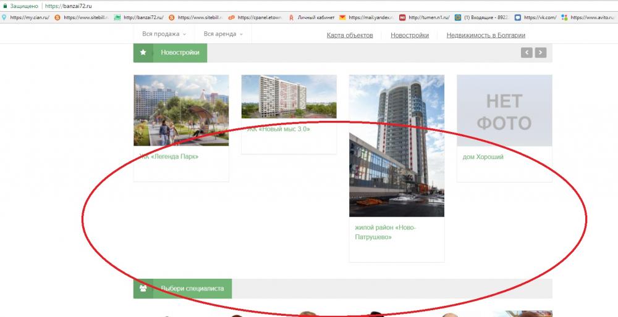Click the НЕТ ФОТО placeholder image
Image resolution: width=618 pixels, height=317 pixels.
(504, 110)
